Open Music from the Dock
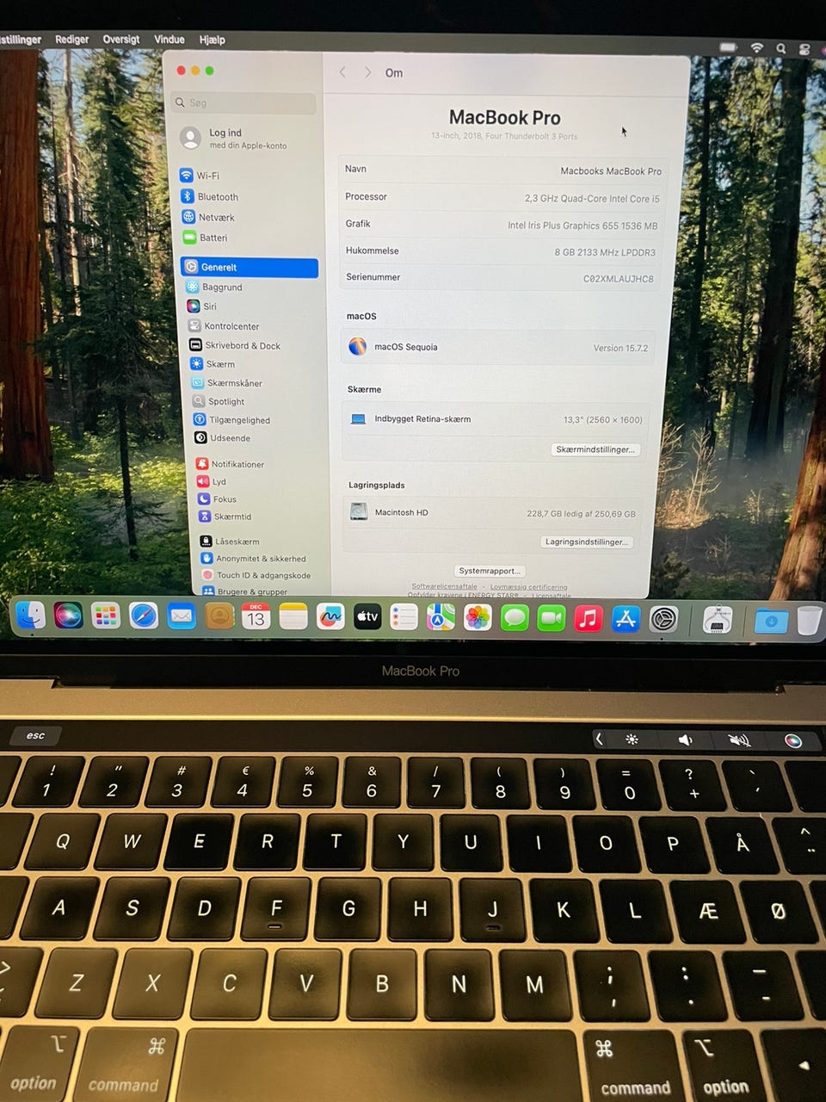This screenshot has width=826, height=1102. [x=589, y=618]
